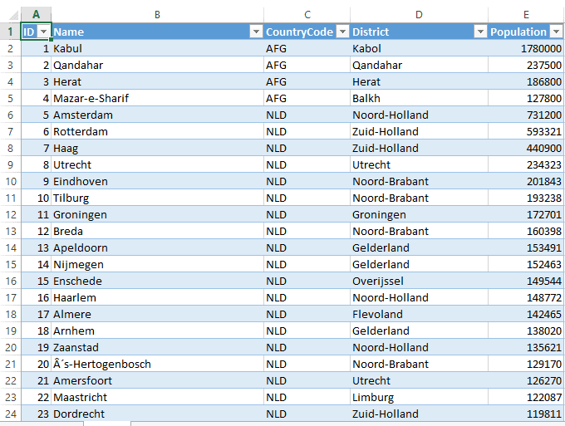Screen dimensions: 565x426
Task: Open the District filter dropdown arrow
Action: [479, 32]
